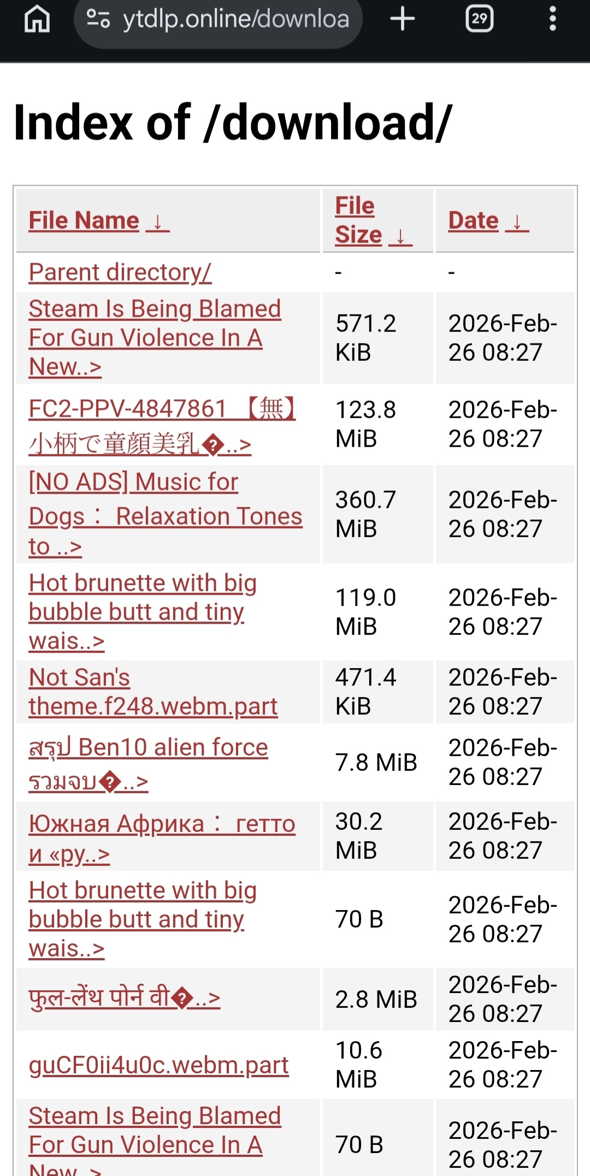
Task: Click the File Name descending sort arrow
Action: 158,222
